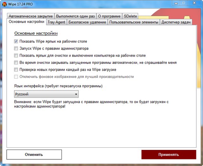The image size is (203, 166).
Task: Switch to the 'Автоматическое закрытие' tab
Action: 31,16
